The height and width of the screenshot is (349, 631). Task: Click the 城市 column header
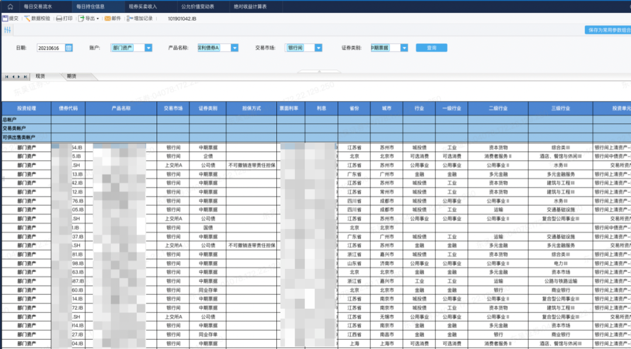click(x=387, y=109)
